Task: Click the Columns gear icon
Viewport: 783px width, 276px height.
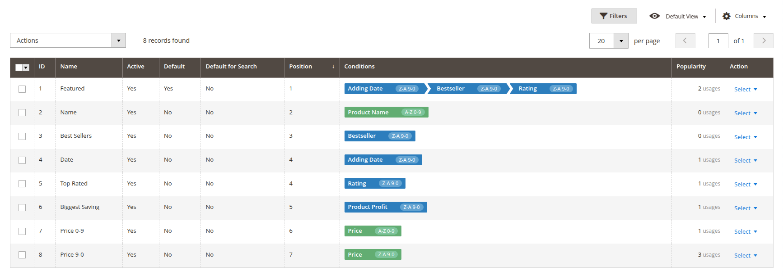Action: [x=726, y=16]
